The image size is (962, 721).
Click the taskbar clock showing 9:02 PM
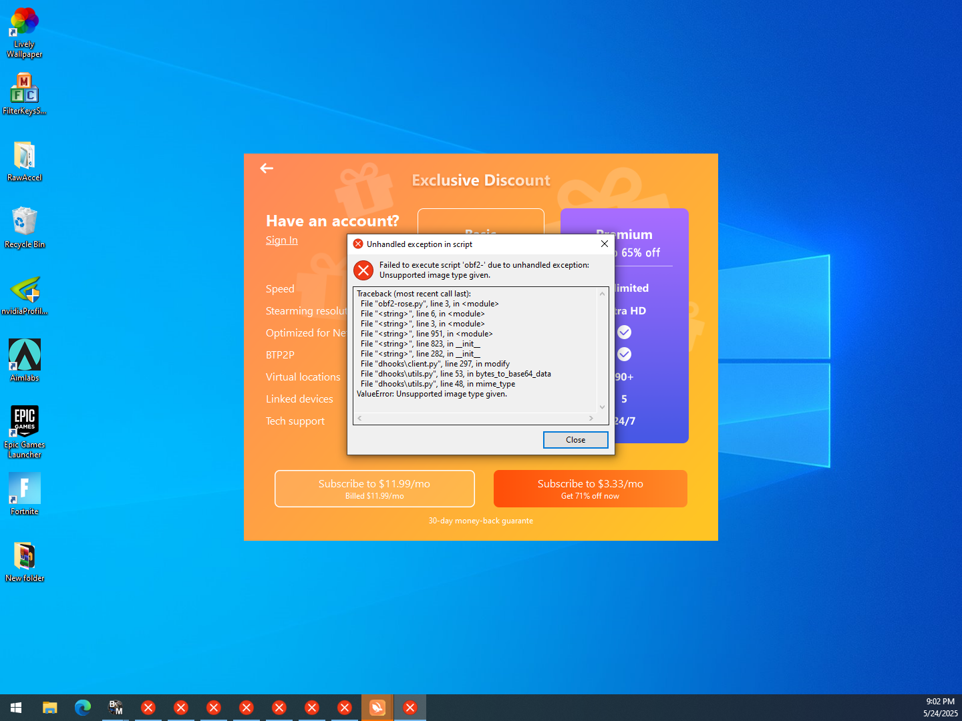pyautogui.click(x=941, y=708)
